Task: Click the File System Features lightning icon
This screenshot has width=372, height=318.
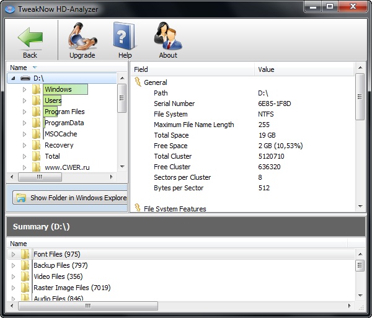Action: 138,209
